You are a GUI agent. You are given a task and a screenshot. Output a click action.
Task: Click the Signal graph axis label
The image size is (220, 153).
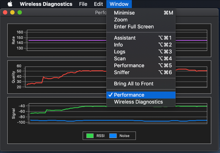point(13,113)
